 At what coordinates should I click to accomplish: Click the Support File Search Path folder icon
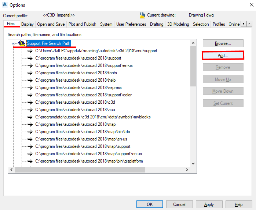(x=22, y=43)
